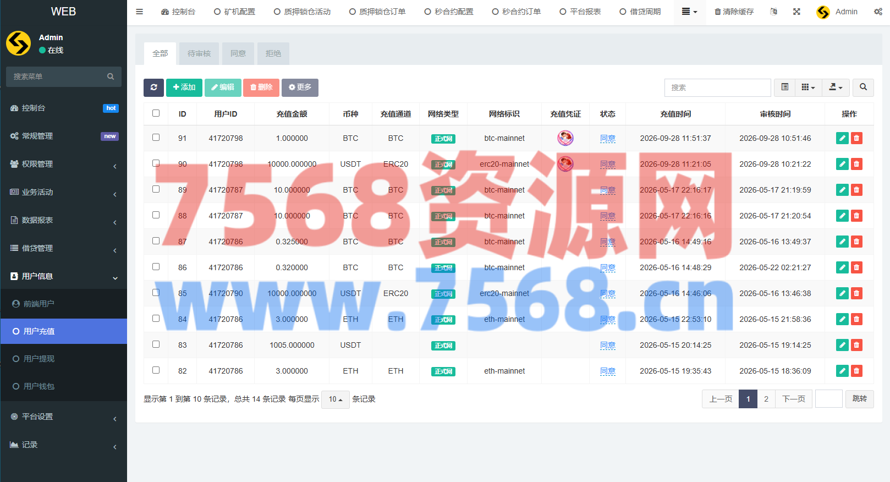Click the sidebar menu search icon

click(111, 76)
